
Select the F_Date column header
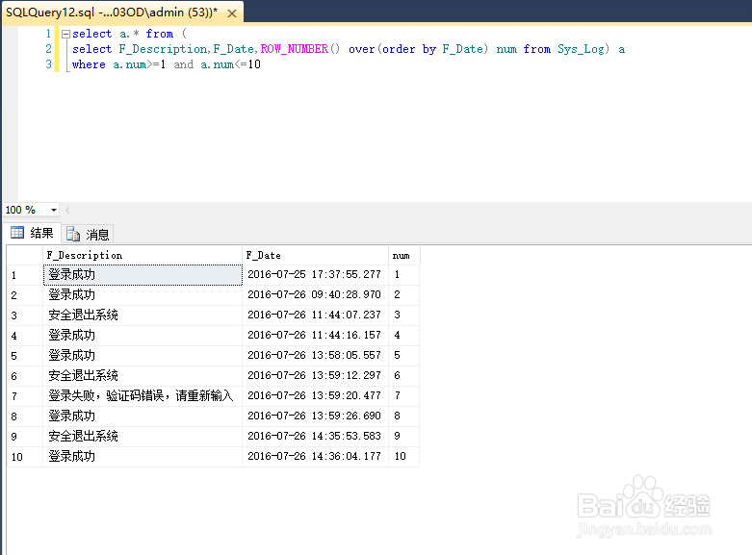tap(315, 255)
